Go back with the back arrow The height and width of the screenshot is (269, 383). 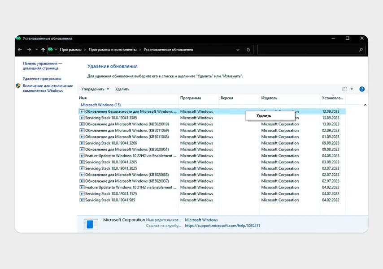20,50
